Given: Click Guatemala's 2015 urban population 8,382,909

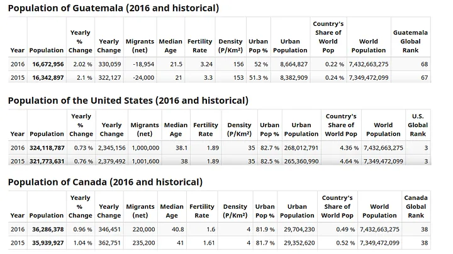Looking at the screenshot, I should point(290,77).
